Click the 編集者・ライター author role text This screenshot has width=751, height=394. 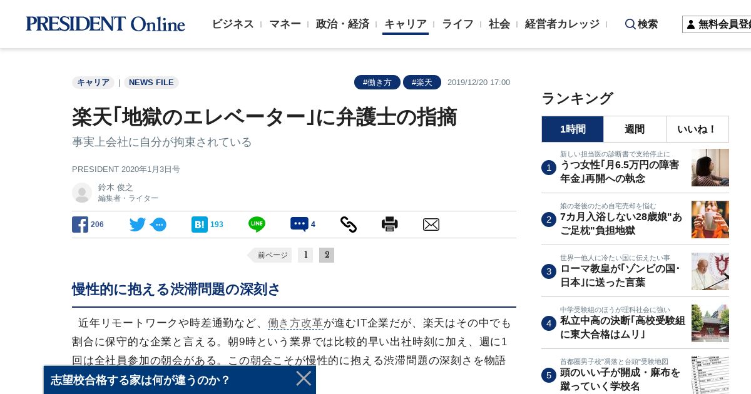[128, 198]
